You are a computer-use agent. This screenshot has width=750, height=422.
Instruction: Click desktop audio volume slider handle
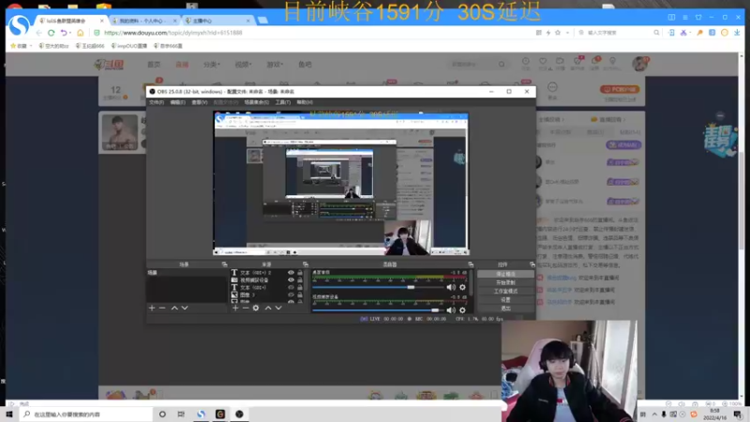(x=411, y=287)
